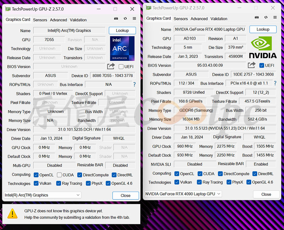This screenshot has width=284, height=230.
Task: Click the refresh icon in Intel GPU-Z window
Action: point(125,18)
